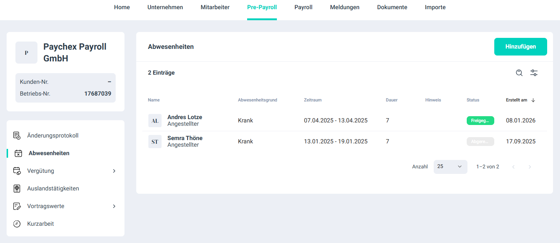560x243 pixels.
Task: Click the Änderungsprotokoll sidebar icon
Action: point(17,136)
